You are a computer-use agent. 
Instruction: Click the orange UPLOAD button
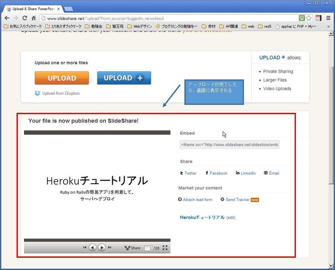pyautogui.click(x=62, y=78)
